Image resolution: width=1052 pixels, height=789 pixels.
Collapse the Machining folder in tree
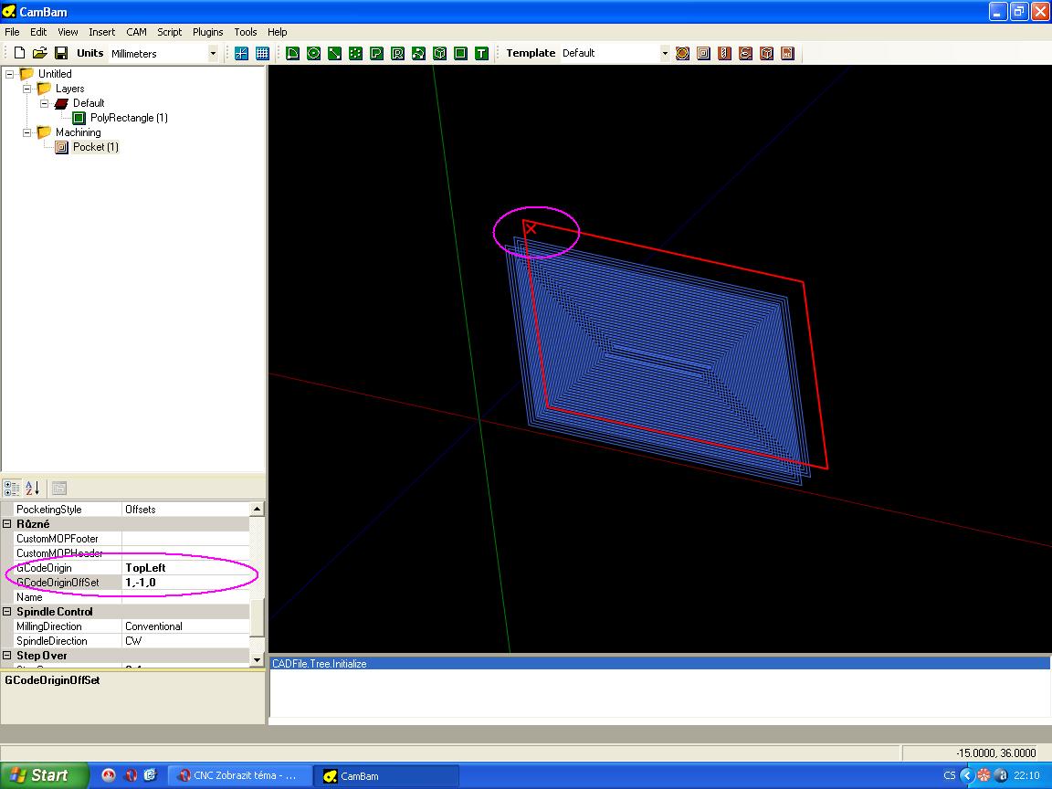point(27,132)
